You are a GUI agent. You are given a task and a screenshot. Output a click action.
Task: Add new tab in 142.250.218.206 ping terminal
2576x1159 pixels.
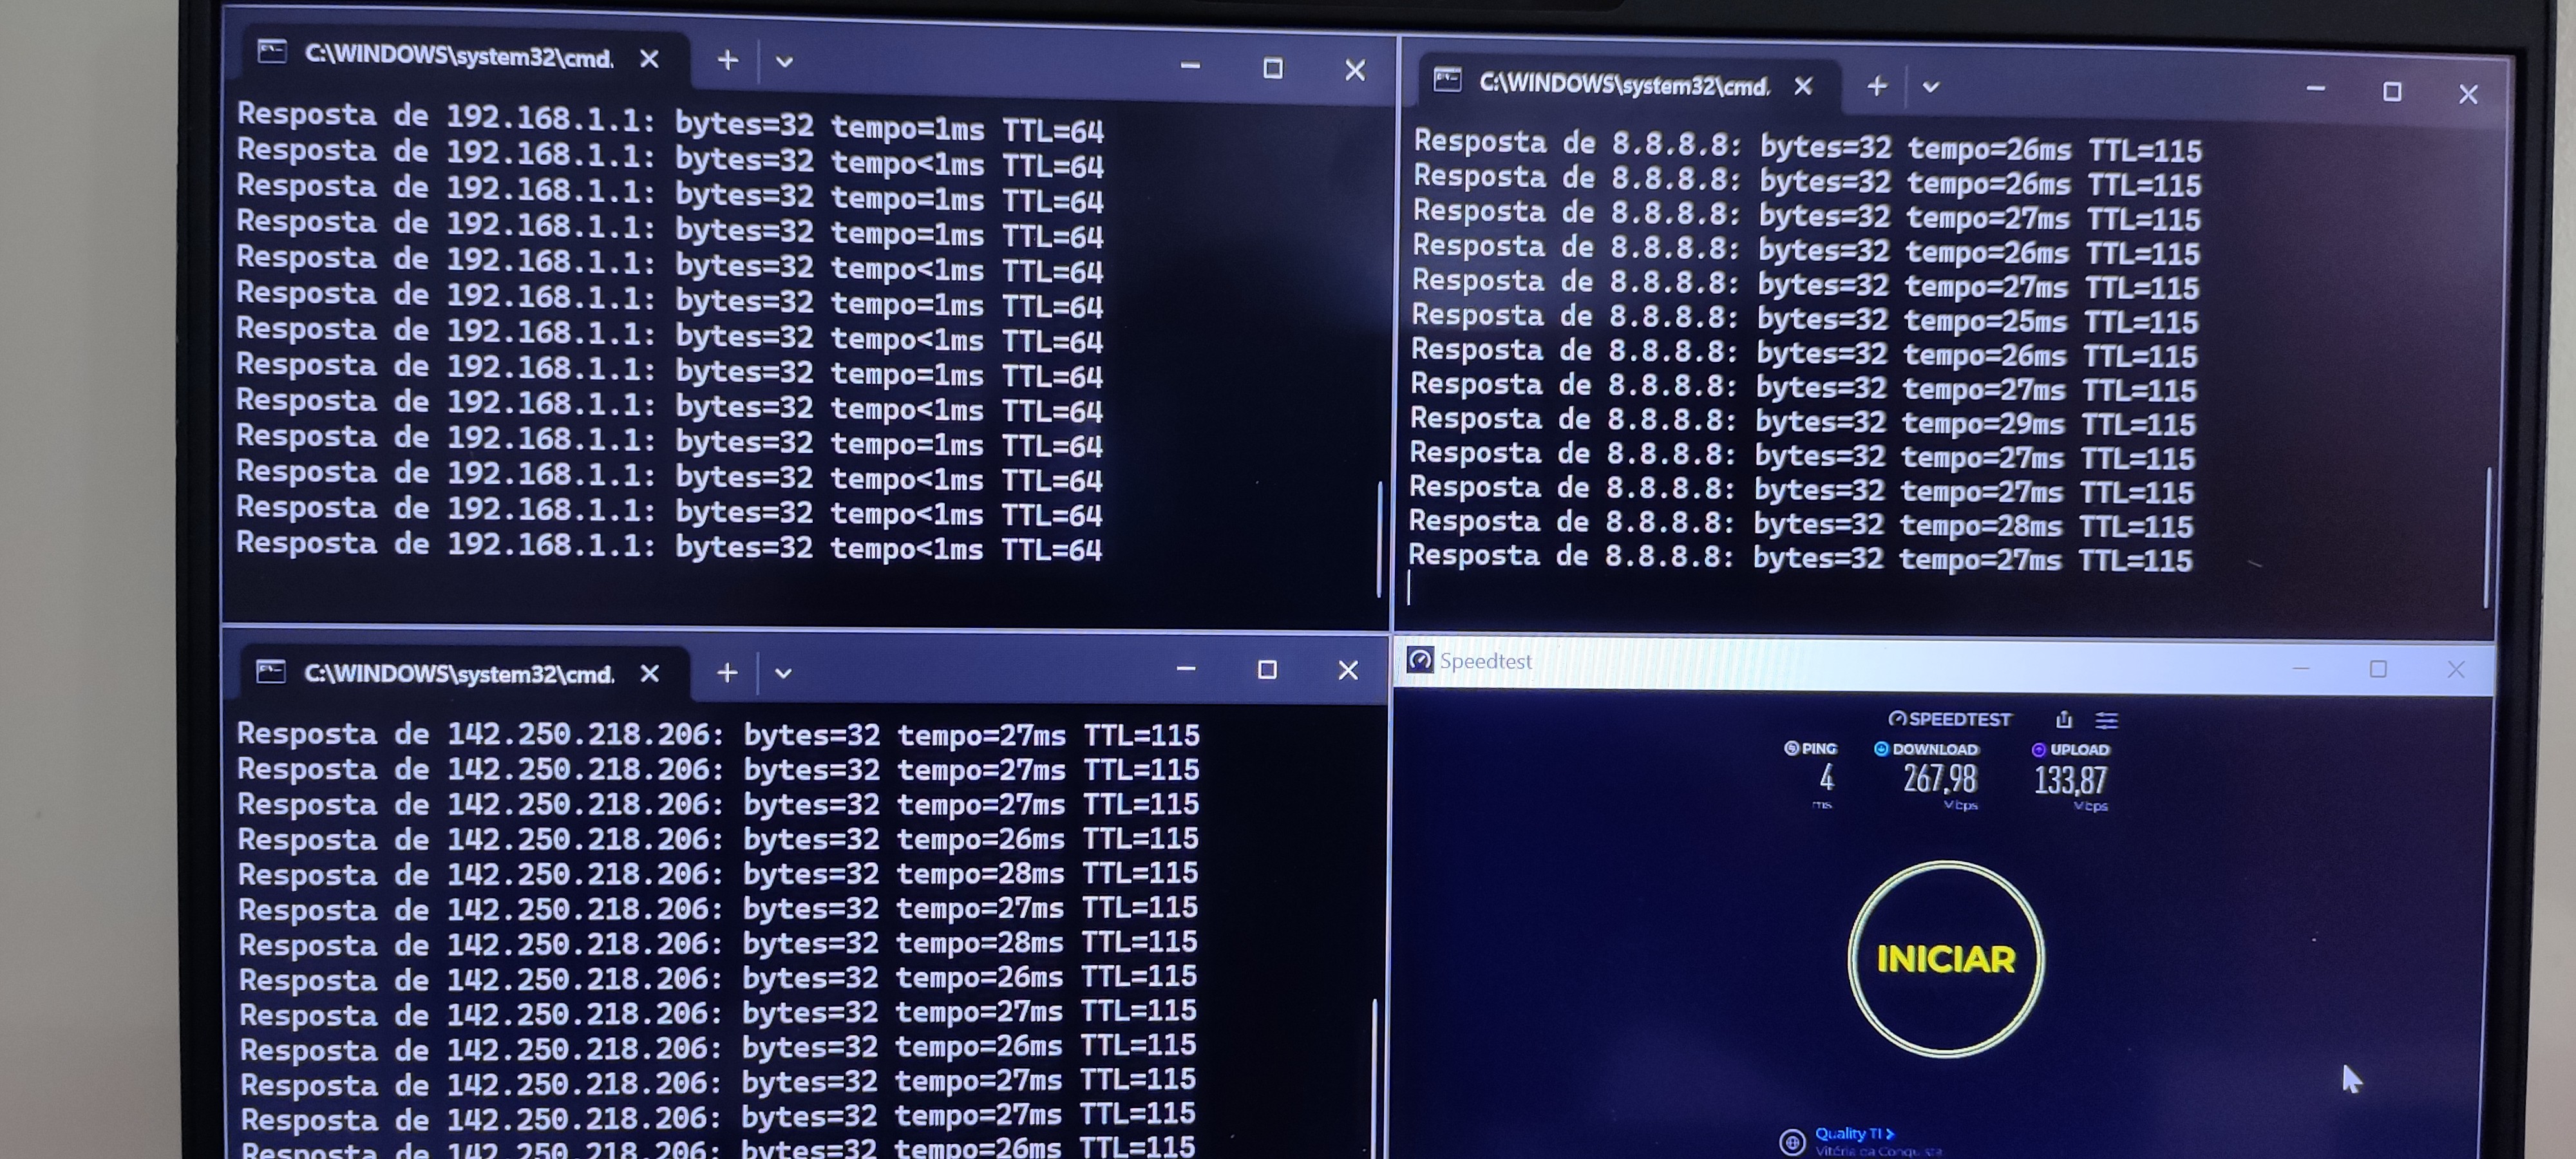(727, 673)
